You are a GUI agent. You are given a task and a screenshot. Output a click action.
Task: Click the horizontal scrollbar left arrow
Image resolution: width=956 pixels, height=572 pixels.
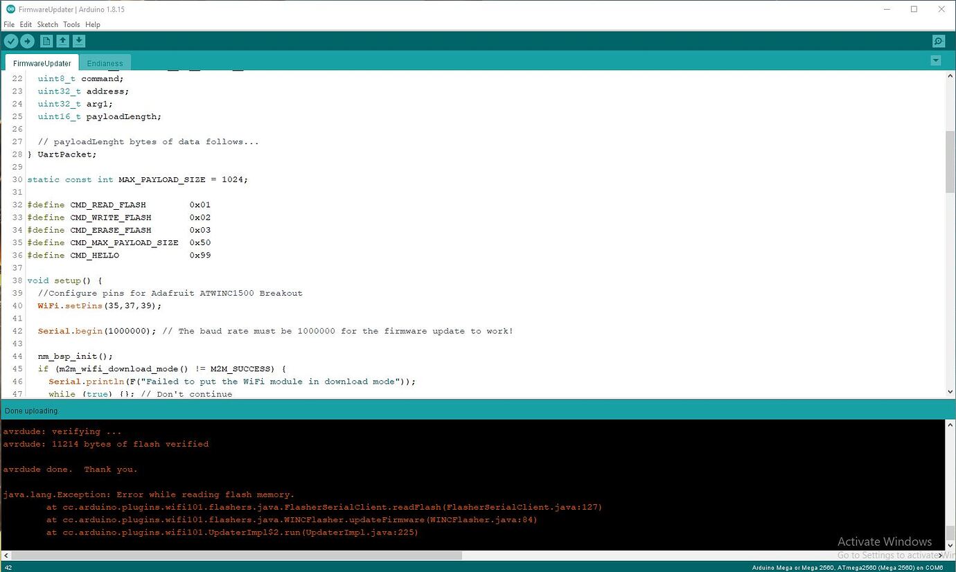(x=6, y=555)
